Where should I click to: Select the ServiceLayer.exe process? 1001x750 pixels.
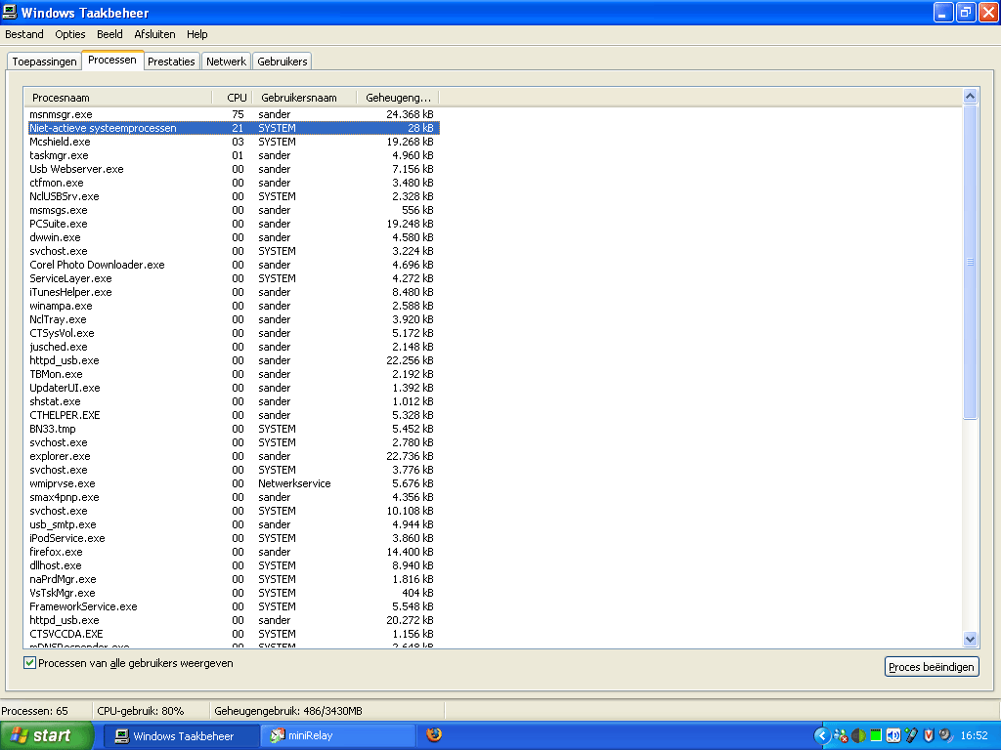pyautogui.click(x=234, y=278)
